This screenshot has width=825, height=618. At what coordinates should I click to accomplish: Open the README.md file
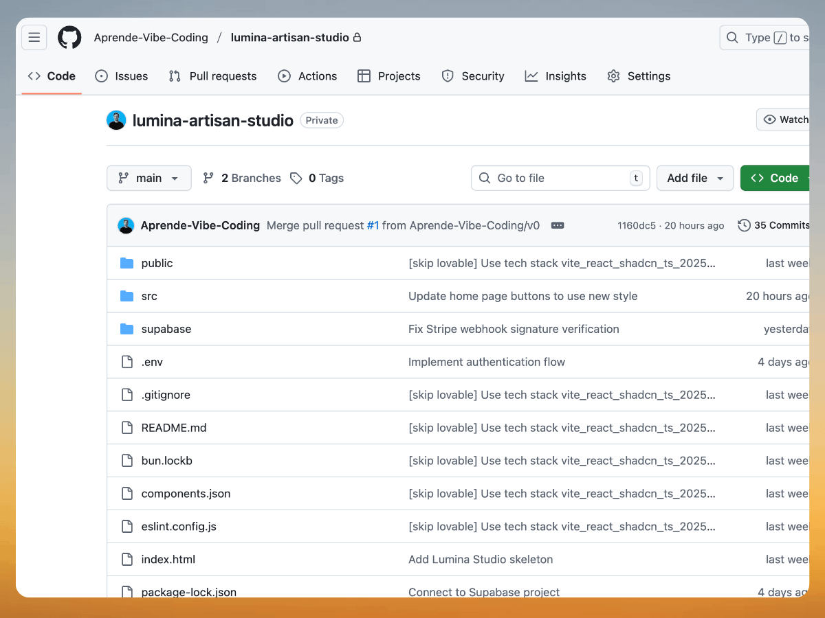point(174,428)
